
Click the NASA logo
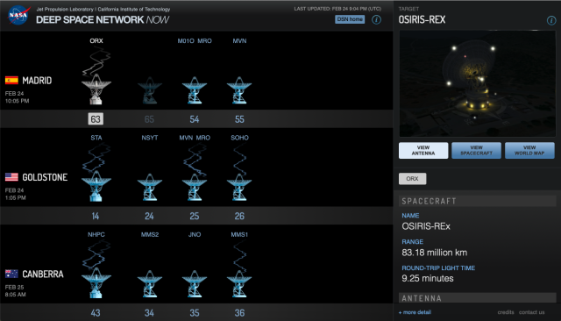click(x=18, y=16)
